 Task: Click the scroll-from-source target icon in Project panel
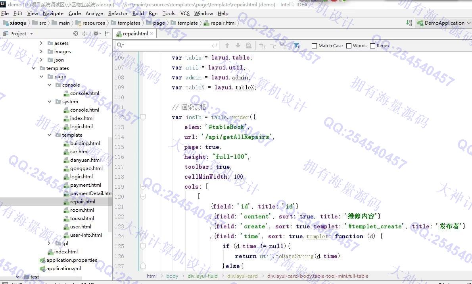(76, 34)
